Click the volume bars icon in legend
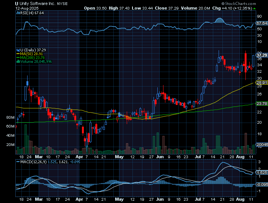Screen dimensions: 268x203 (18, 62)
